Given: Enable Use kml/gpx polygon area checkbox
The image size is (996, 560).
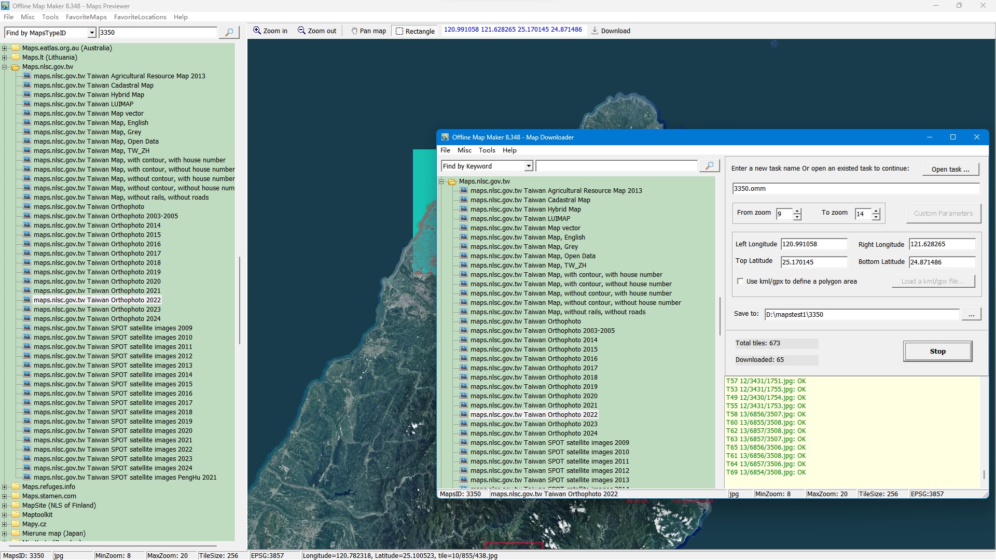Looking at the screenshot, I should pos(740,281).
